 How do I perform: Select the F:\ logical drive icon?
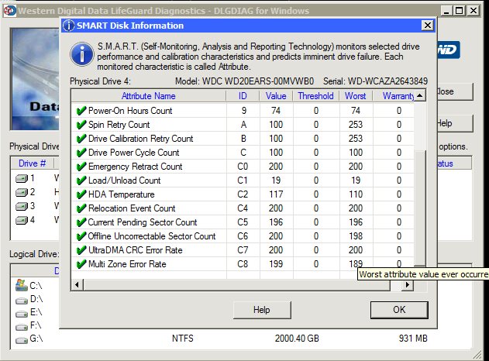[x=22, y=327]
